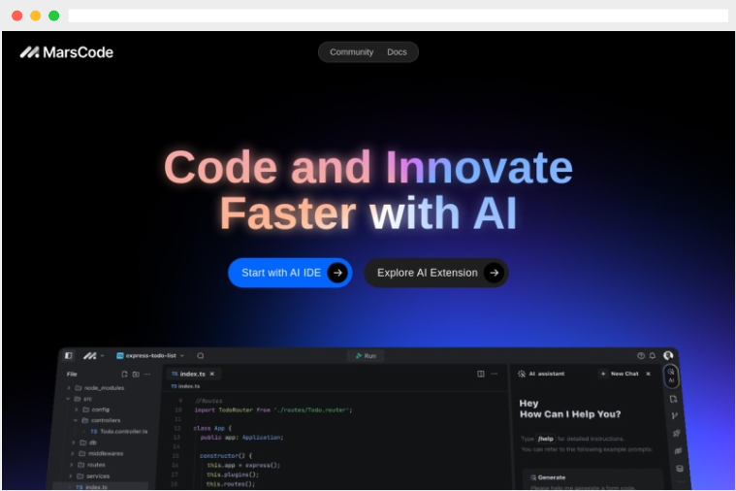This screenshot has width=736, height=491.
Task: Click the Explore AI Extension button
Action: (x=435, y=273)
